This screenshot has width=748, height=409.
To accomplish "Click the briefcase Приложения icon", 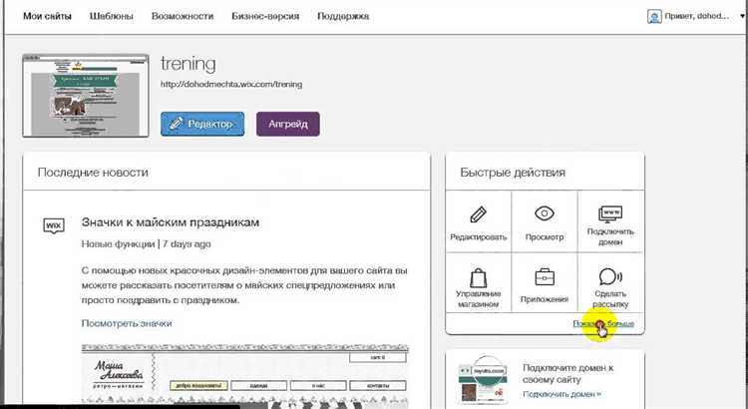I will [545, 277].
